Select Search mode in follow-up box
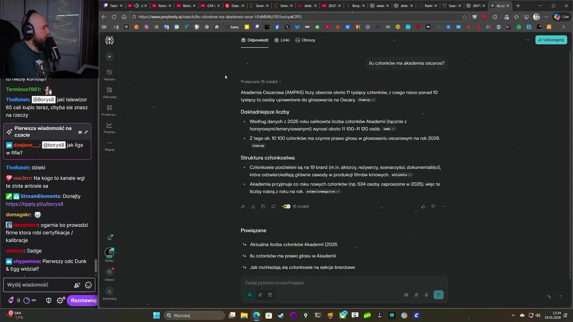 pyautogui.click(x=250, y=295)
